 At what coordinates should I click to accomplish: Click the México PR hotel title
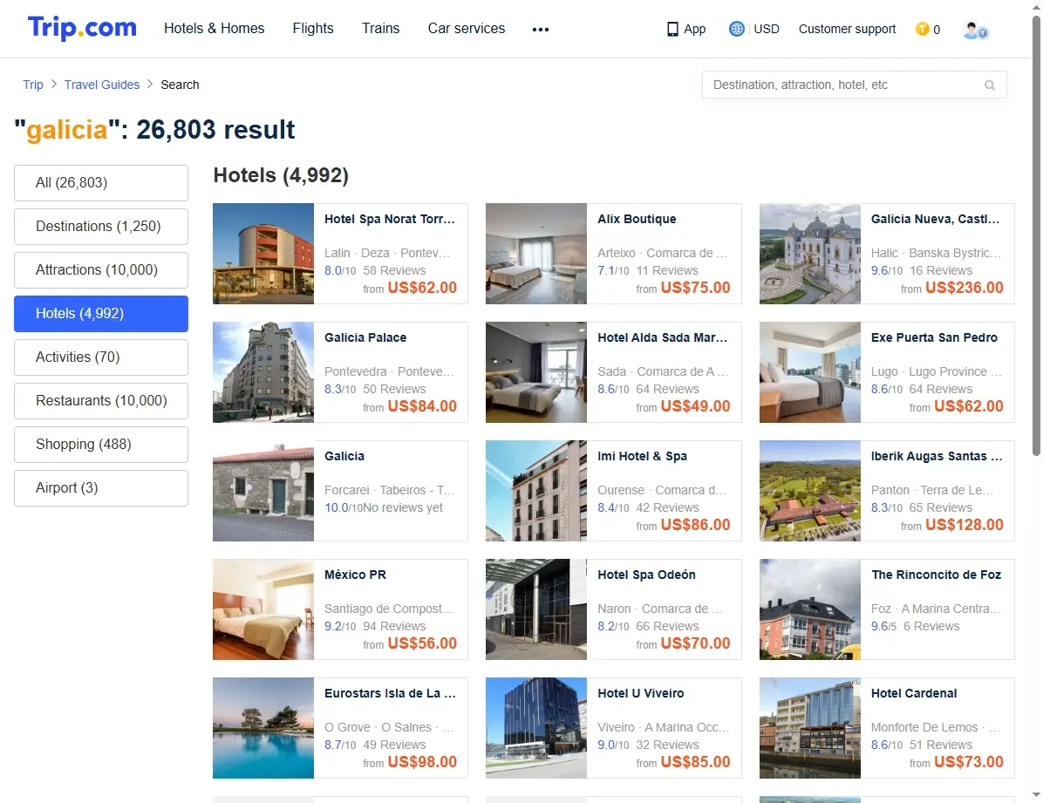pos(355,575)
